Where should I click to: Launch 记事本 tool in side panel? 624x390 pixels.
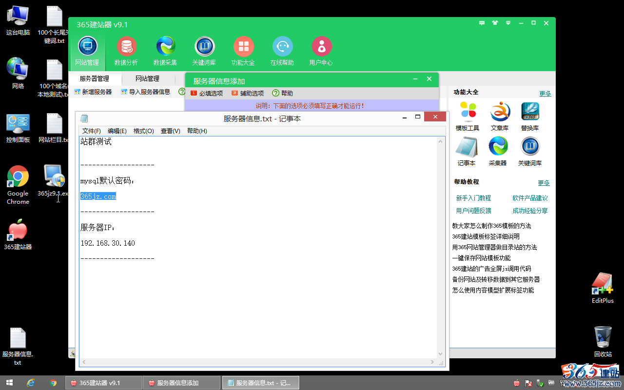click(467, 152)
